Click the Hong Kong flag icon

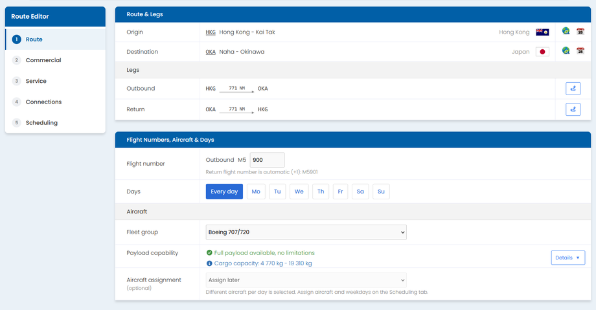(542, 32)
